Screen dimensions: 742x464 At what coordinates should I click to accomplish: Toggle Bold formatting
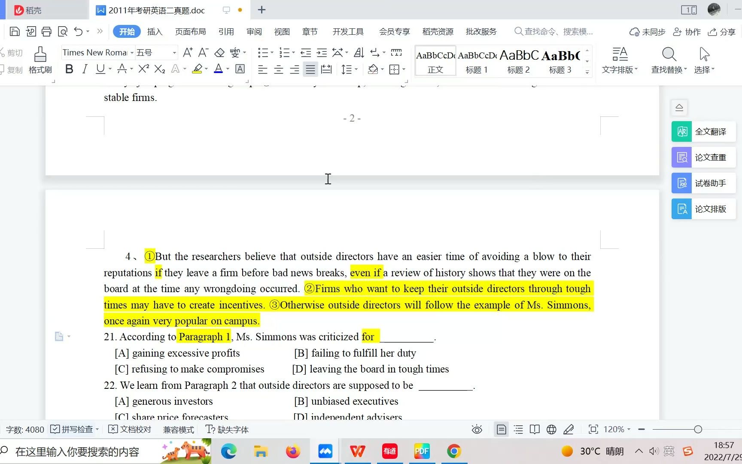pos(69,69)
